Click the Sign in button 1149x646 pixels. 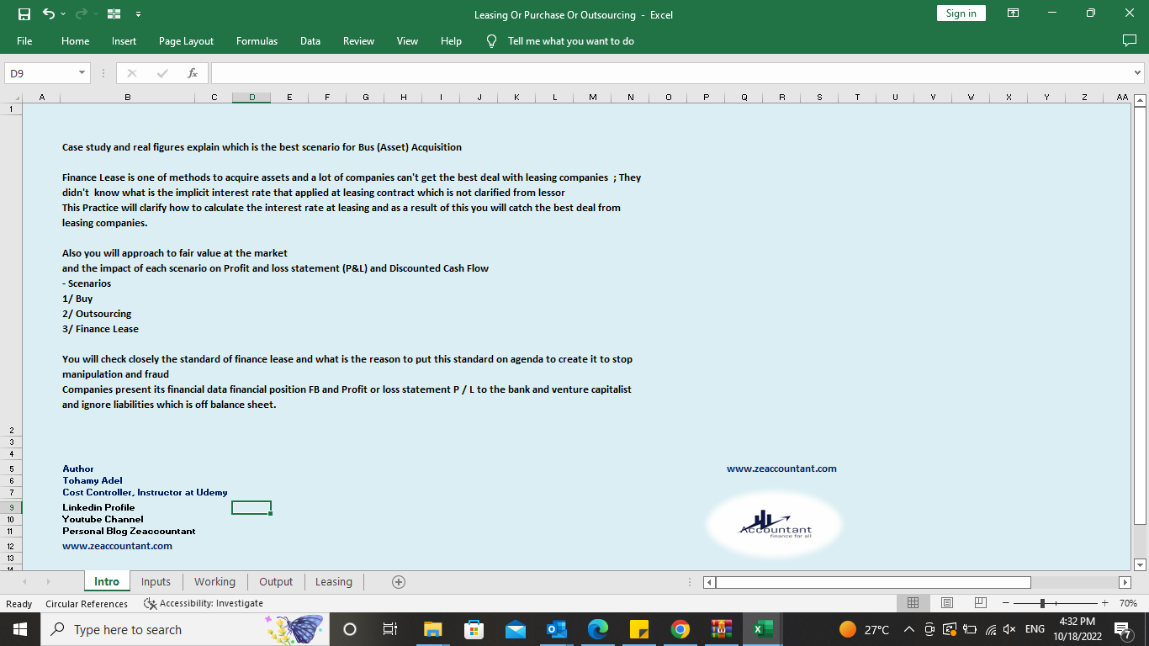tap(961, 13)
